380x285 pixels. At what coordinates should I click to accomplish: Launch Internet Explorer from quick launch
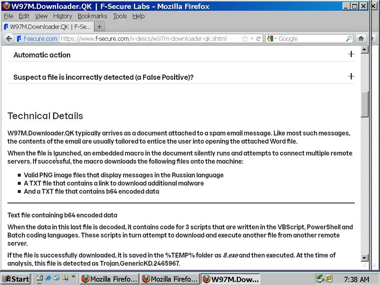(x=48, y=278)
